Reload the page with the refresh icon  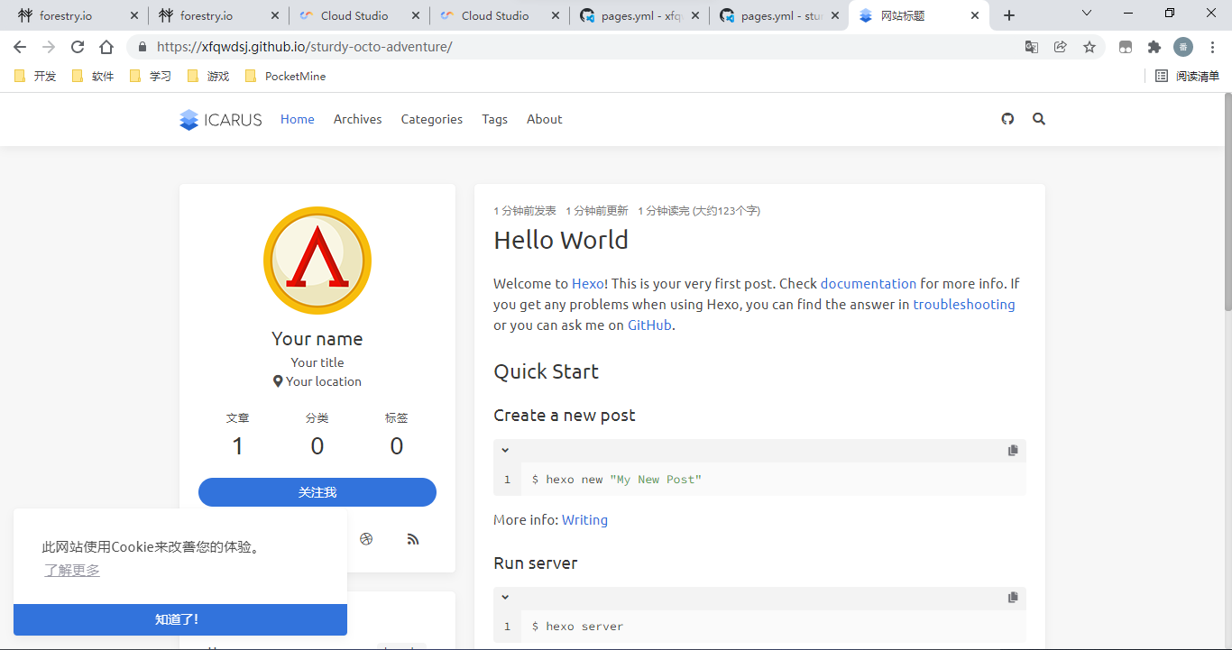tap(78, 47)
